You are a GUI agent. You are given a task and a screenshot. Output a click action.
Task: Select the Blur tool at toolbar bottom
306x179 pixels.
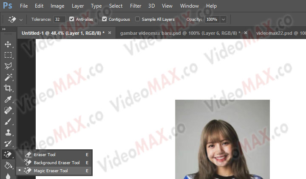[8, 176]
